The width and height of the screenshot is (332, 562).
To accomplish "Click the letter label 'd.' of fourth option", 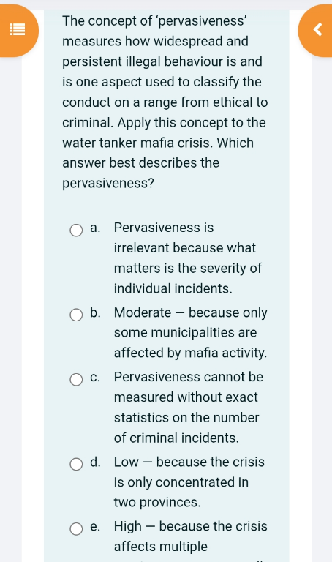I will [x=95, y=462].
